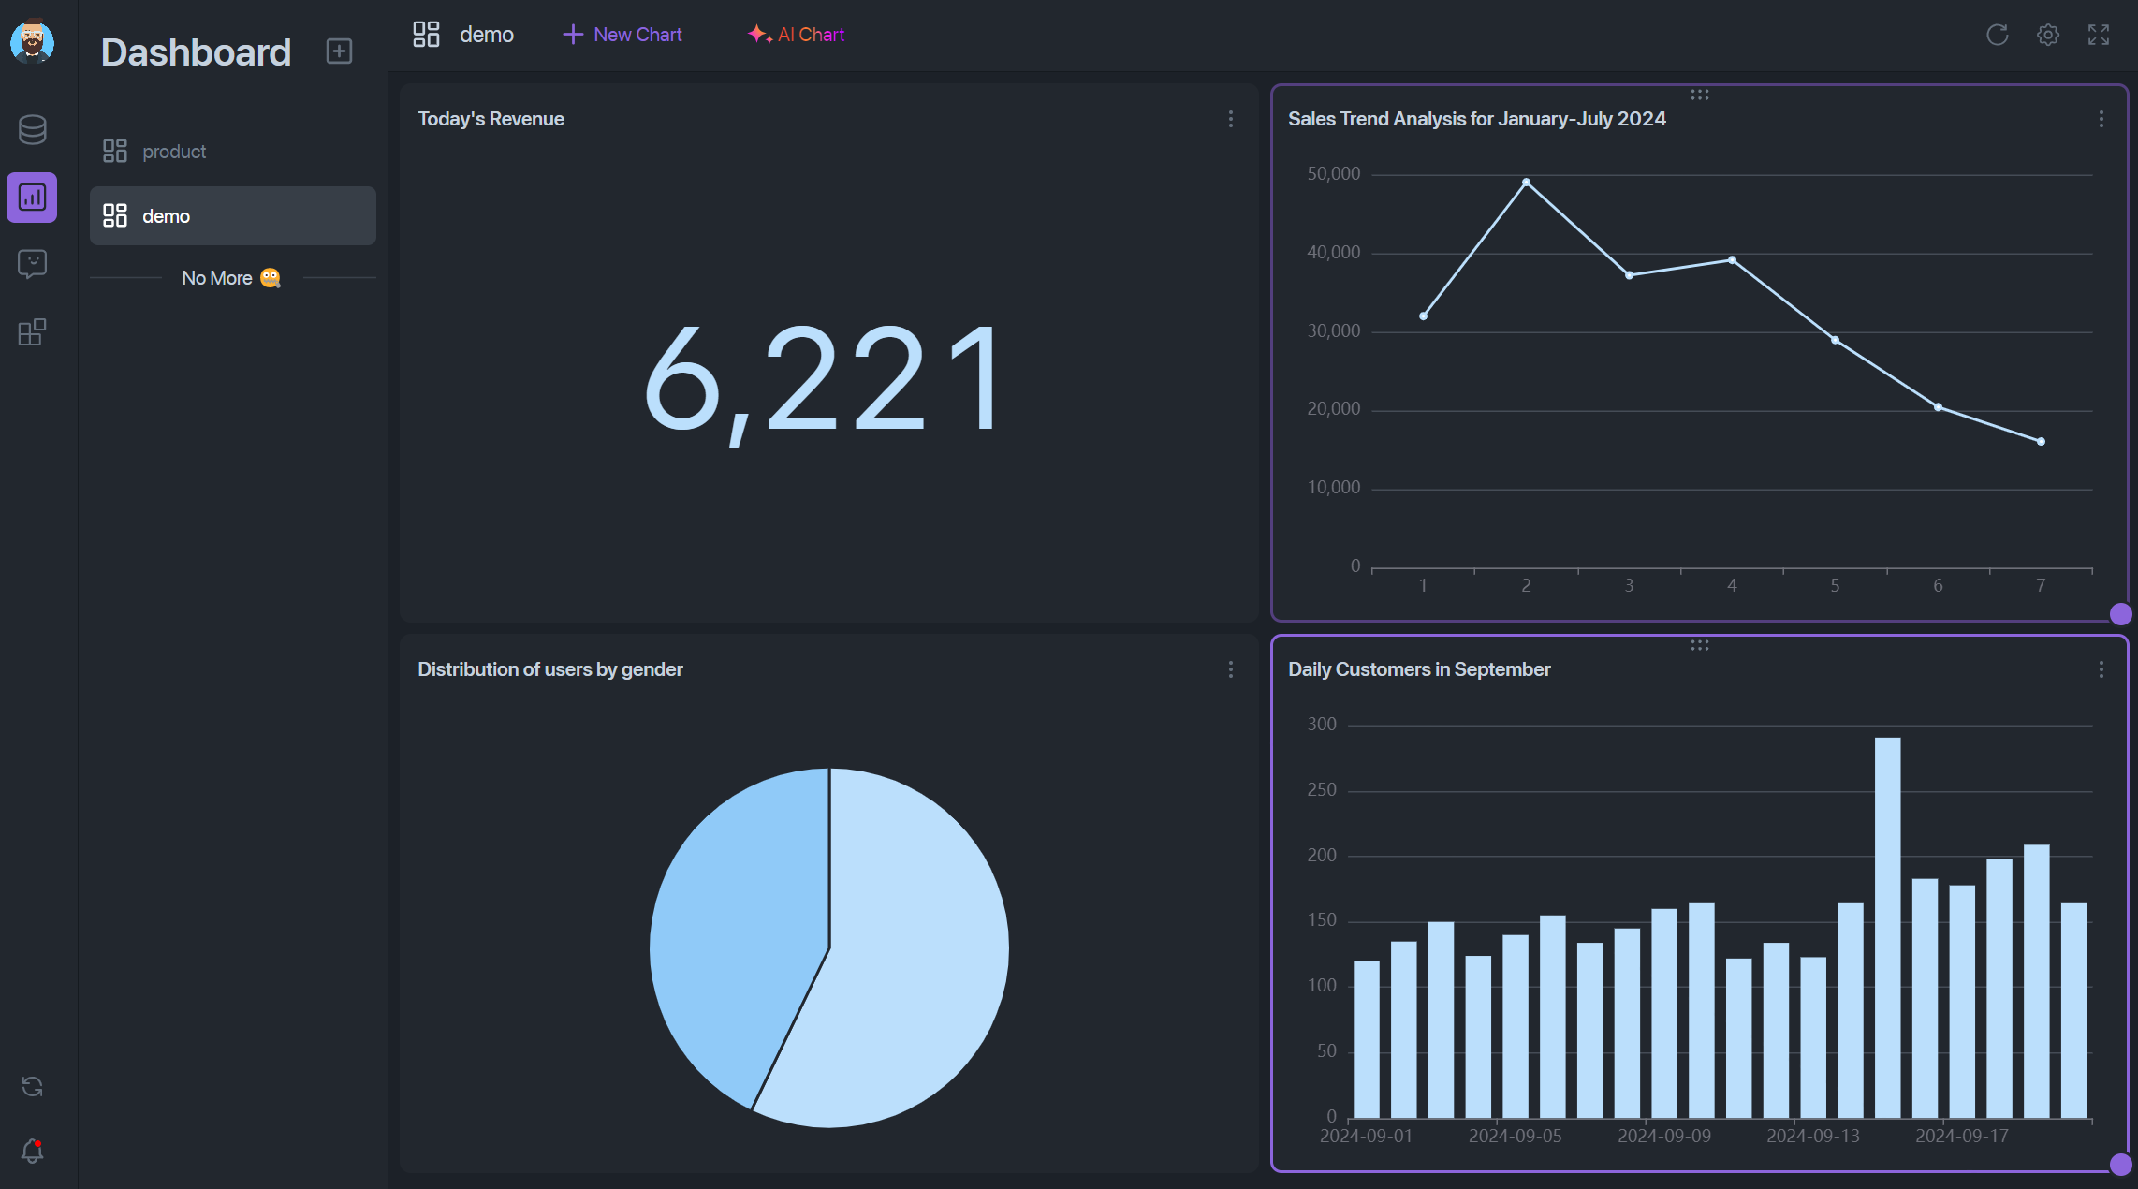Select the dashboard chart icon in sidebar
The image size is (2138, 1189).
tap(32, 198)
